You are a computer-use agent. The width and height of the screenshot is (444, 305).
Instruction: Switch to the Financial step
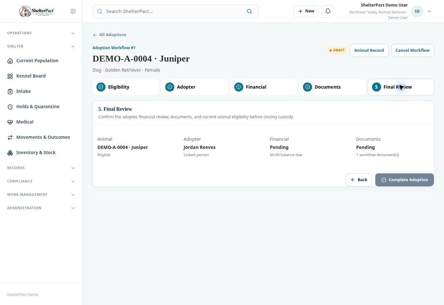click(263, 87)
